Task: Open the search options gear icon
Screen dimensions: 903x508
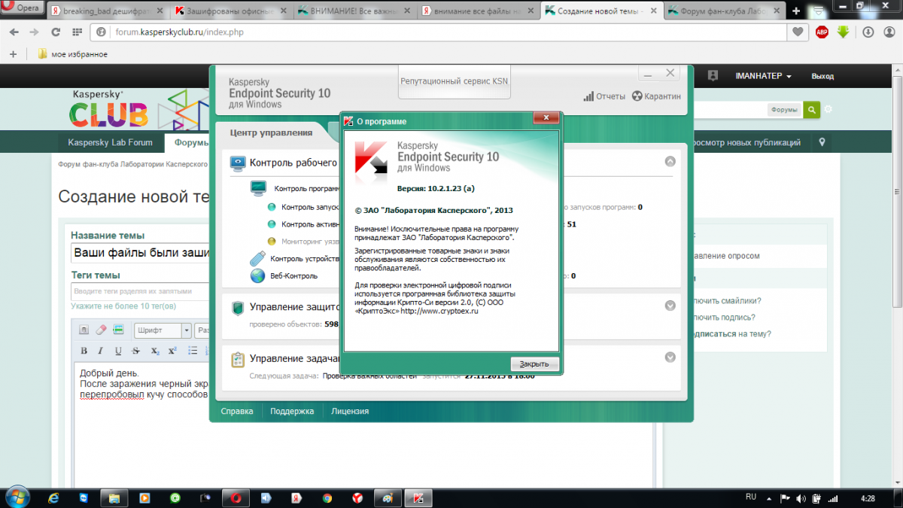Action: pos(829,110)
